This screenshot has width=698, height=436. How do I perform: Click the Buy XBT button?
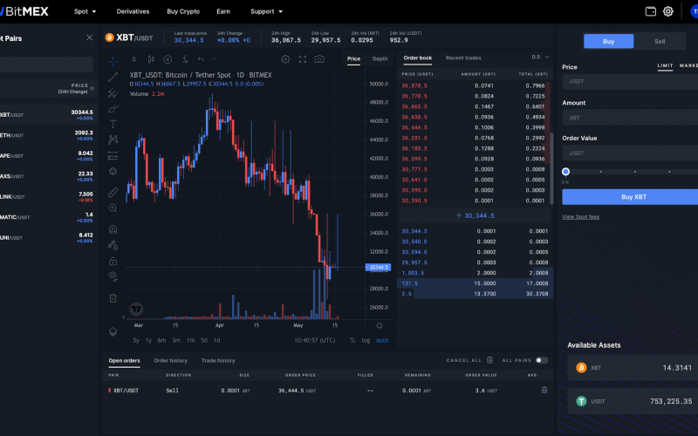coord(634,197)
